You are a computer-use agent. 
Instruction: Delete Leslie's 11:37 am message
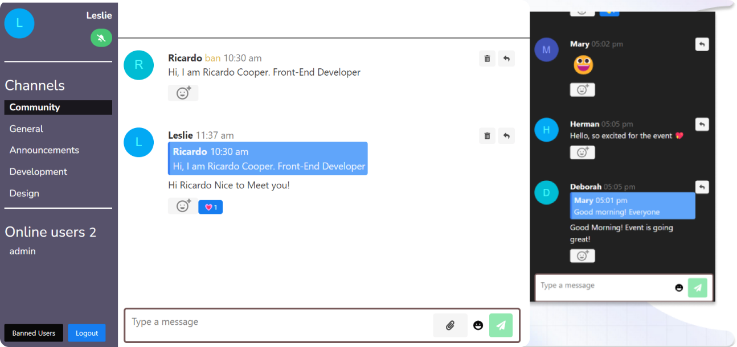point(487,135)
